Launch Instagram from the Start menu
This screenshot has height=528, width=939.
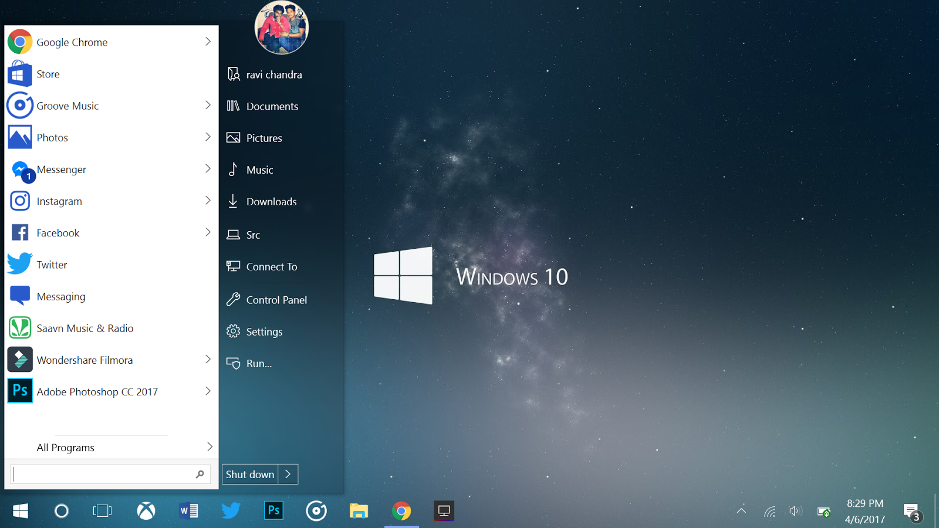coord(112,201)
